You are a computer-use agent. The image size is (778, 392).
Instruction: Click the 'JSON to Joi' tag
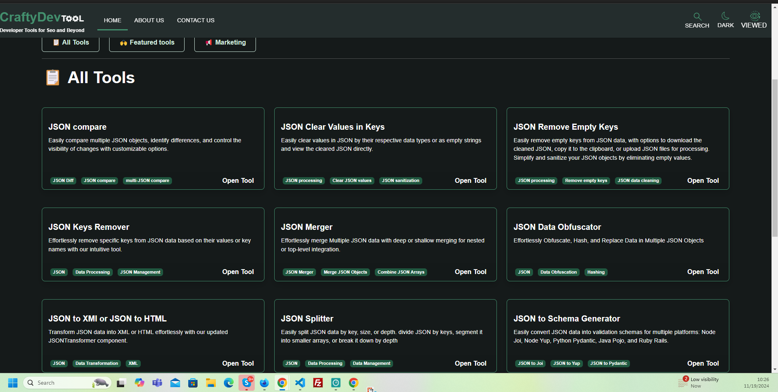click(x=530, y=364)
